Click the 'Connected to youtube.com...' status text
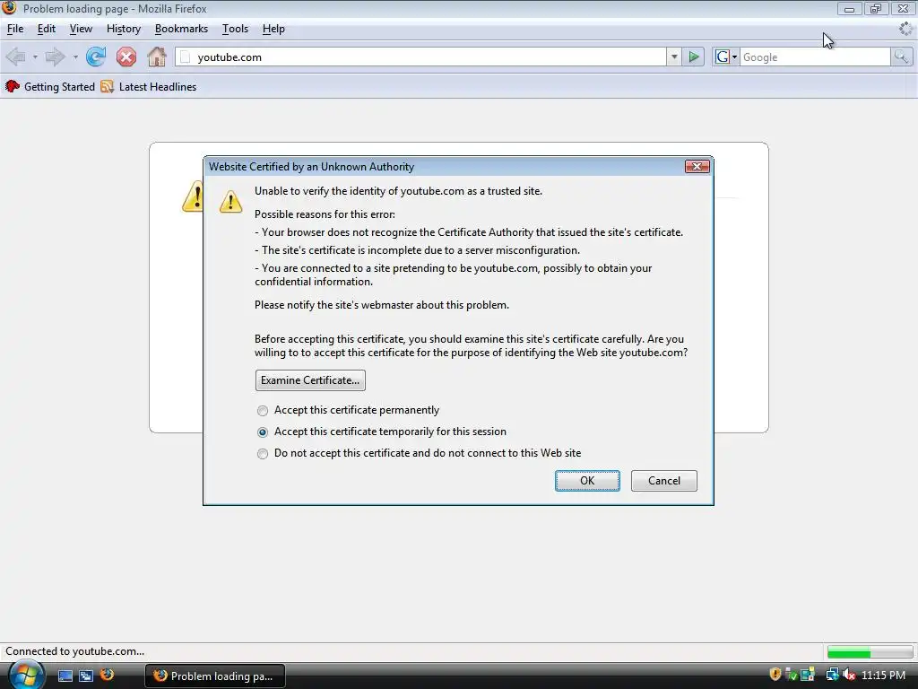918x689 pixels. point(75,651)
